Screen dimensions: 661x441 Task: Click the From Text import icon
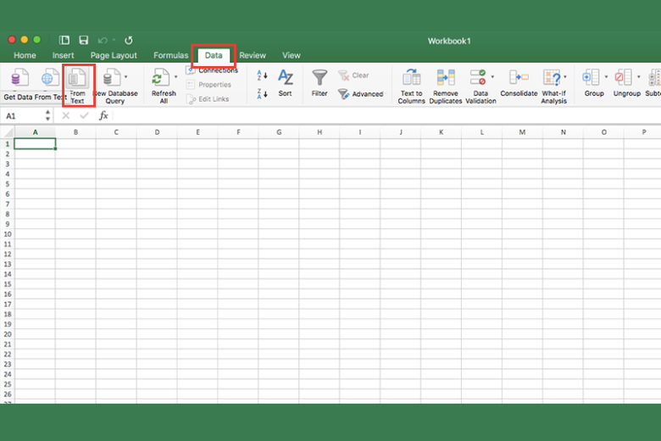[77, 78]
